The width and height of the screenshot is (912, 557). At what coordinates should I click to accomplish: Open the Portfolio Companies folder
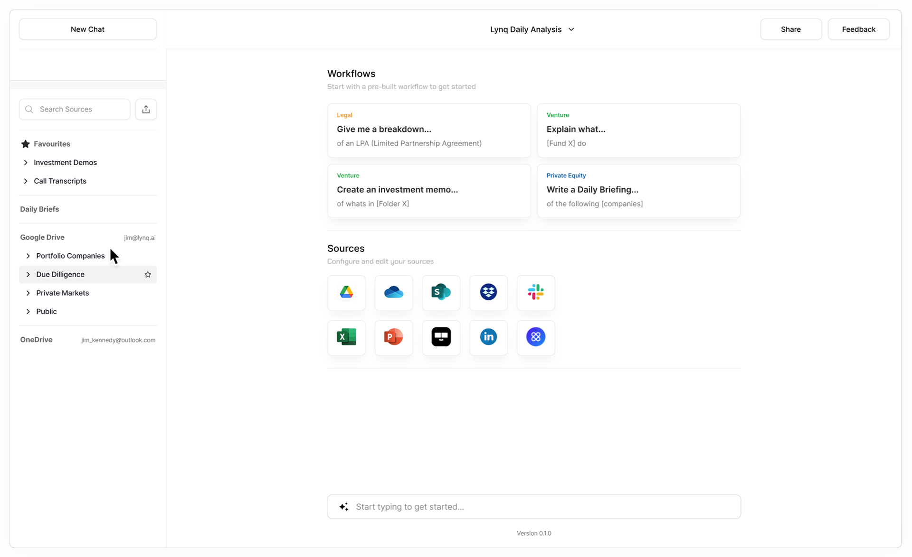click(x=70, y=256)
